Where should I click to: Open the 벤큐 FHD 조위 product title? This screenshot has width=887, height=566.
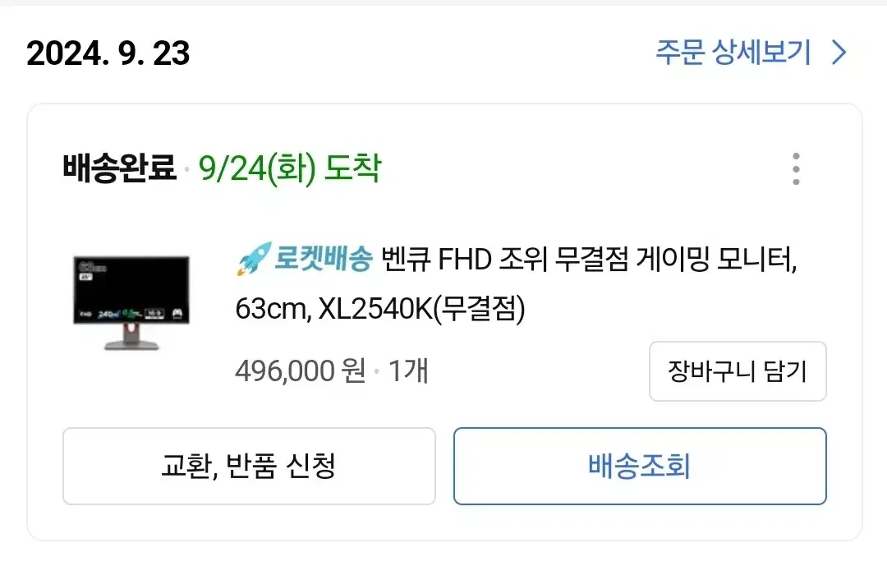[x=515, y=284]
